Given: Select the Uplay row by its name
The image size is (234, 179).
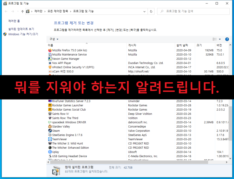Looking at the screenshot, I should click(56, 152).
